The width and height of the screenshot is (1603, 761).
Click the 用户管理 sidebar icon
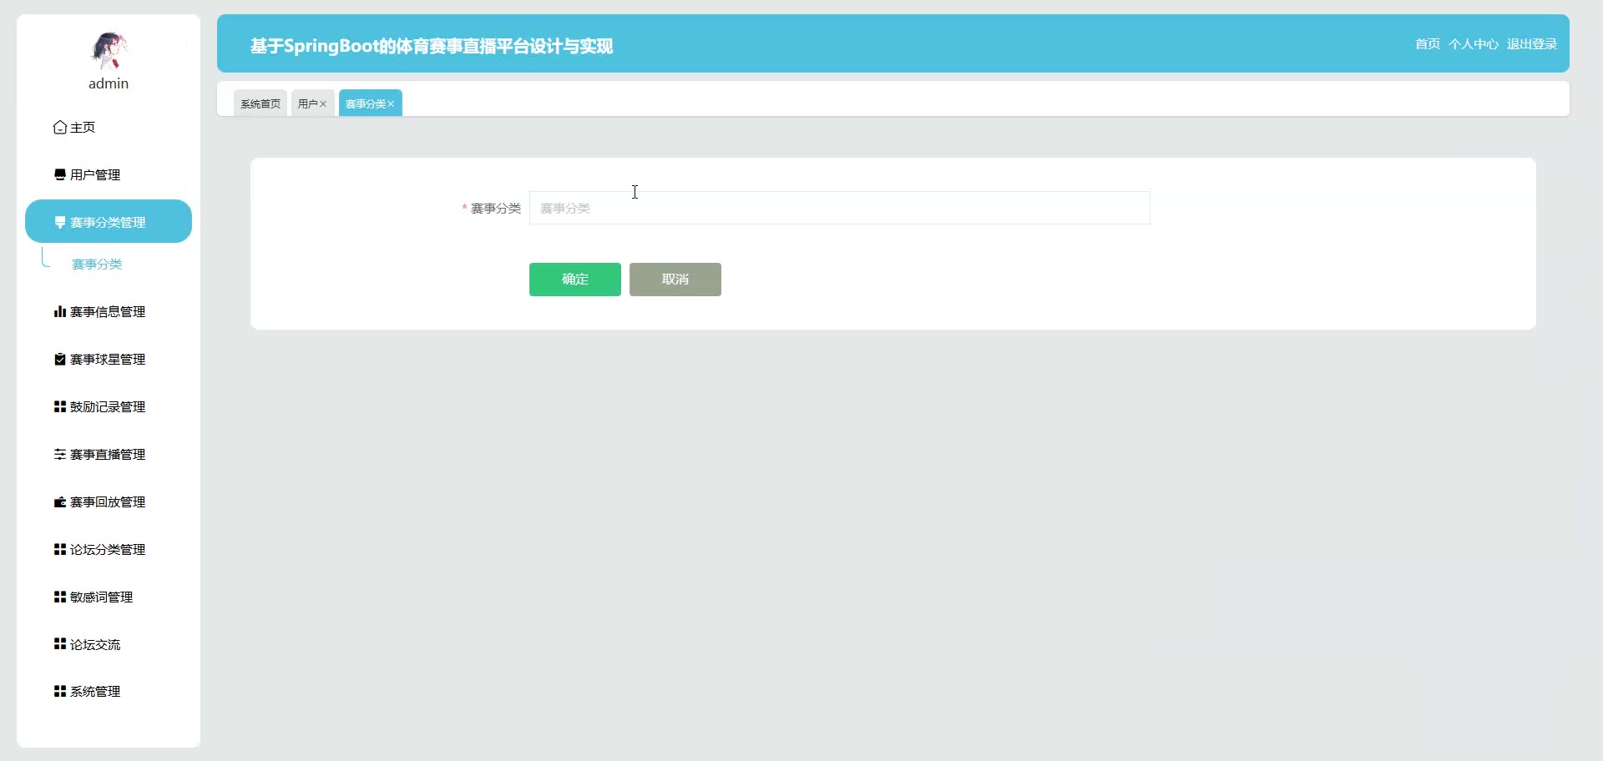60,175
